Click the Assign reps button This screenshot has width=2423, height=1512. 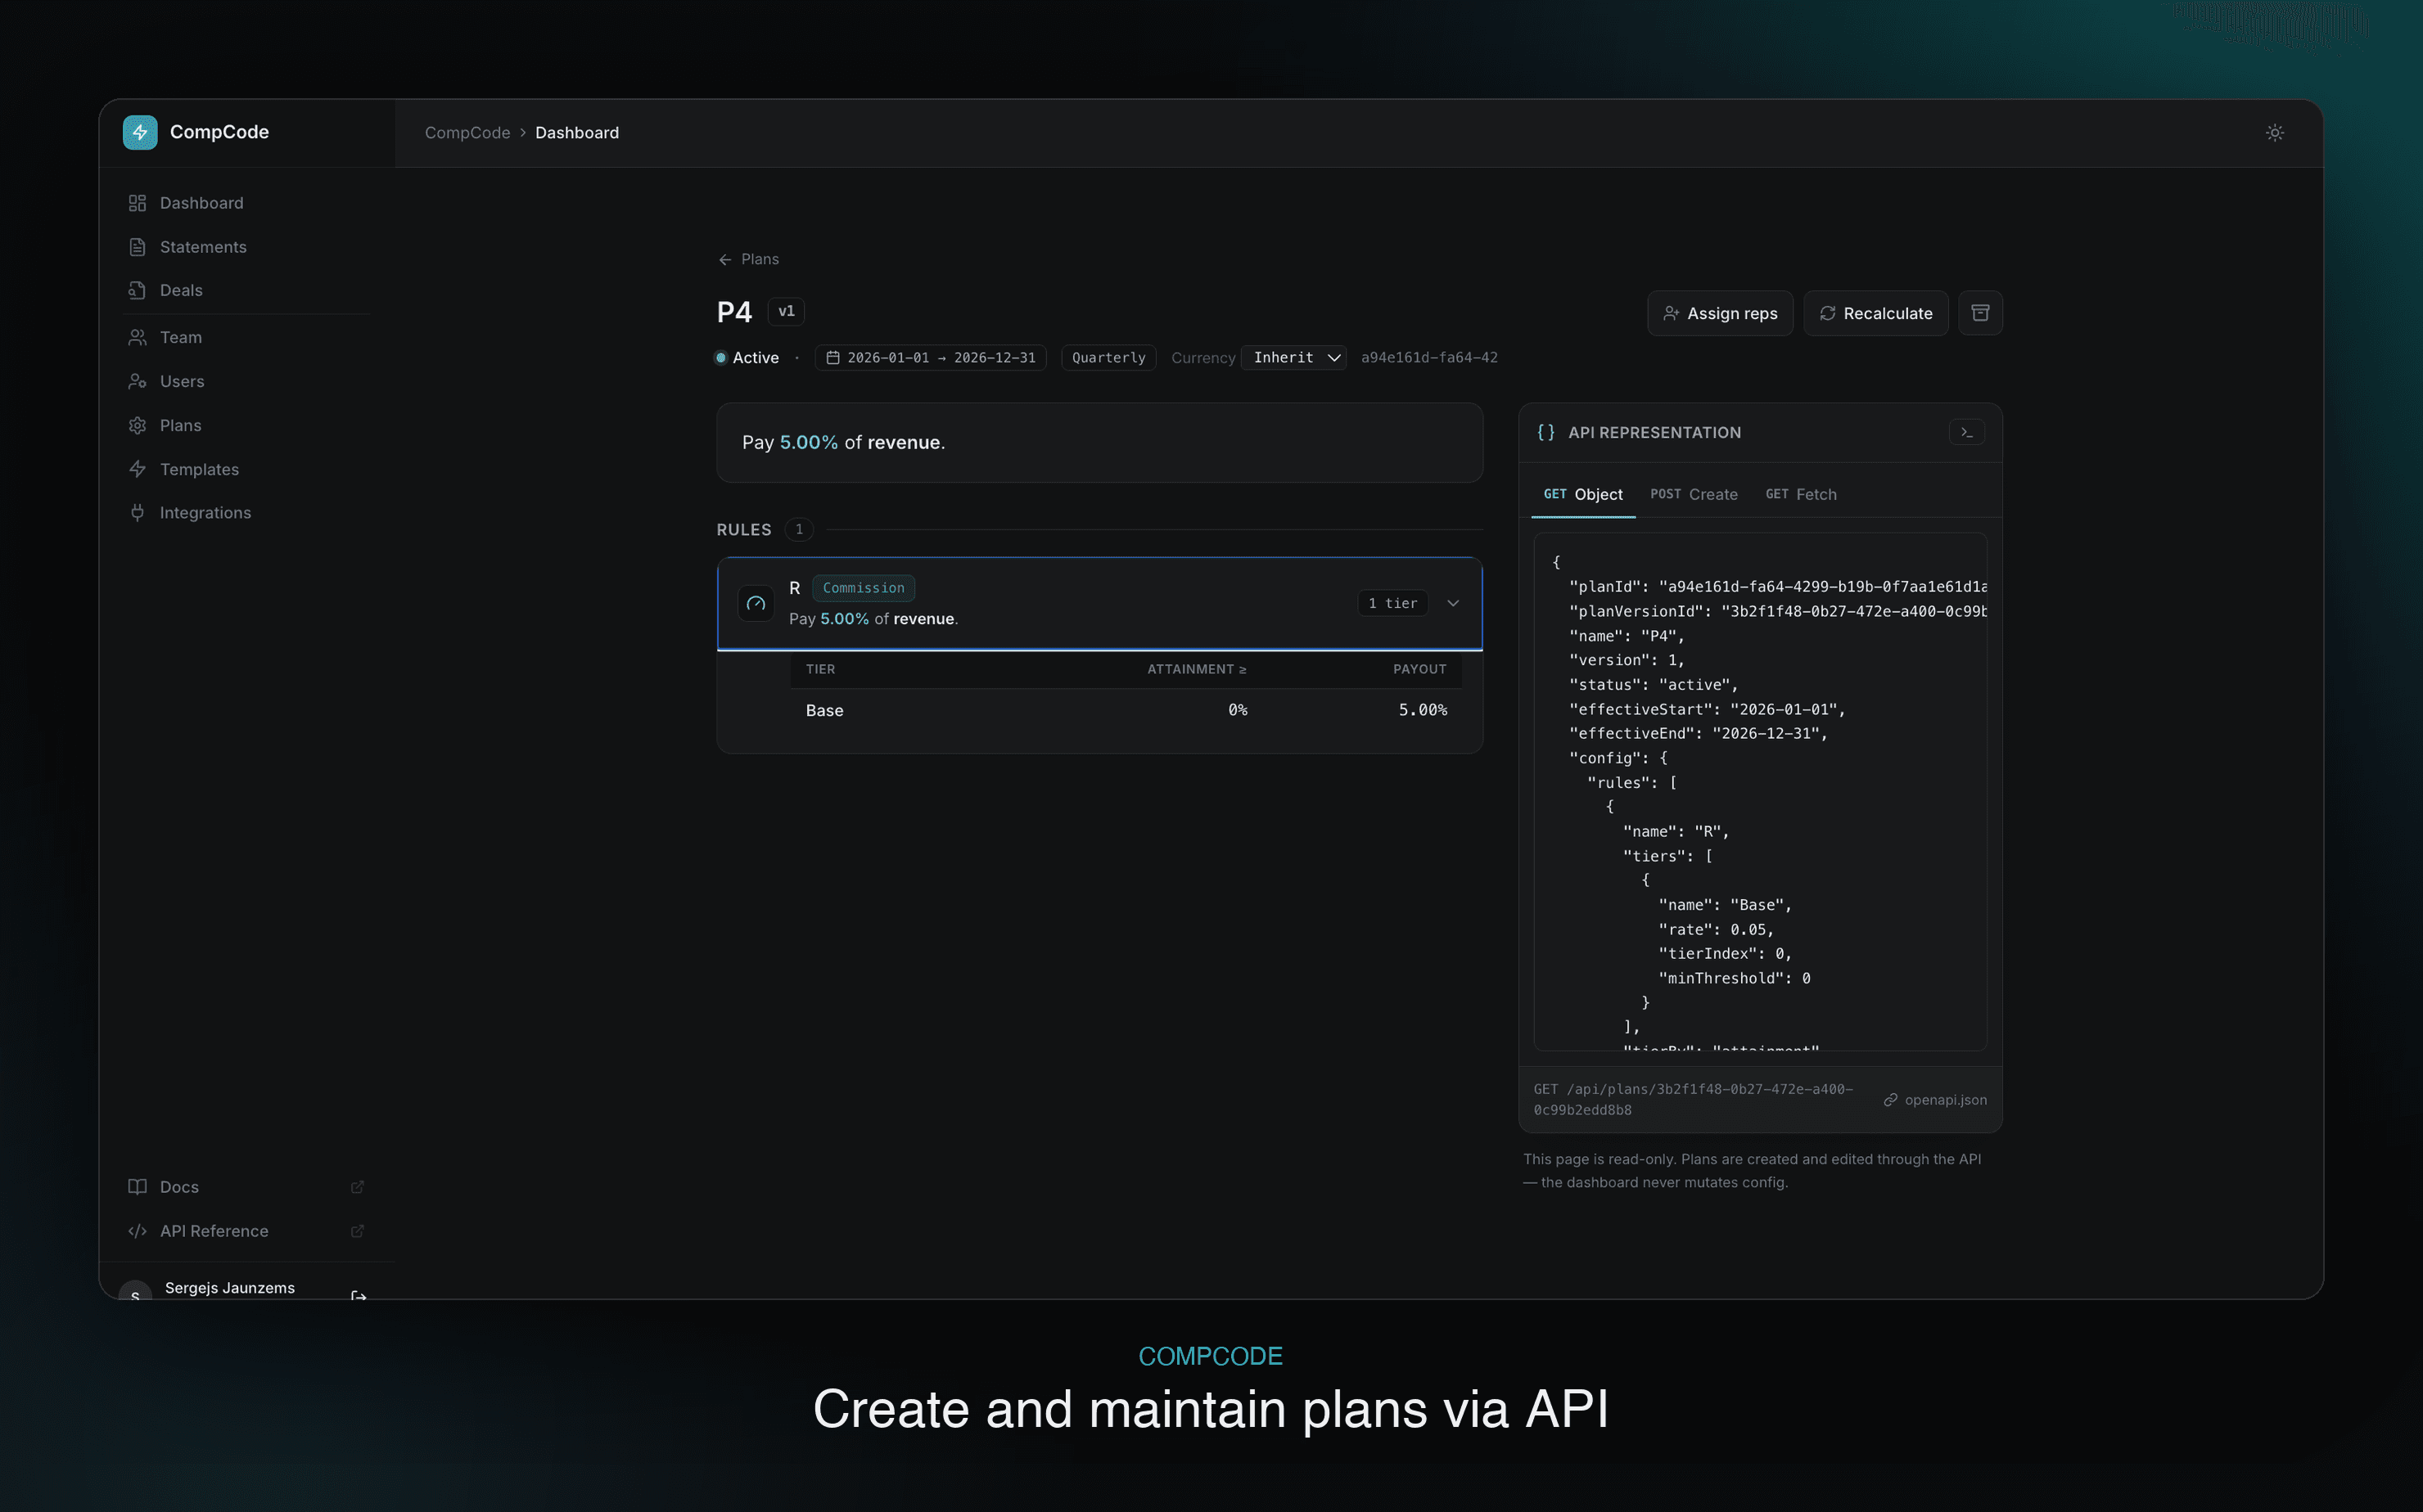1720,313
